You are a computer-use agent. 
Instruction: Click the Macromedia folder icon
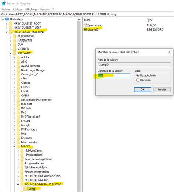pyautogui.click(x=18, y=142)
